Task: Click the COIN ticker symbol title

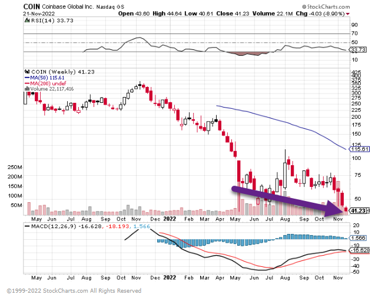Action: [32, 6]
